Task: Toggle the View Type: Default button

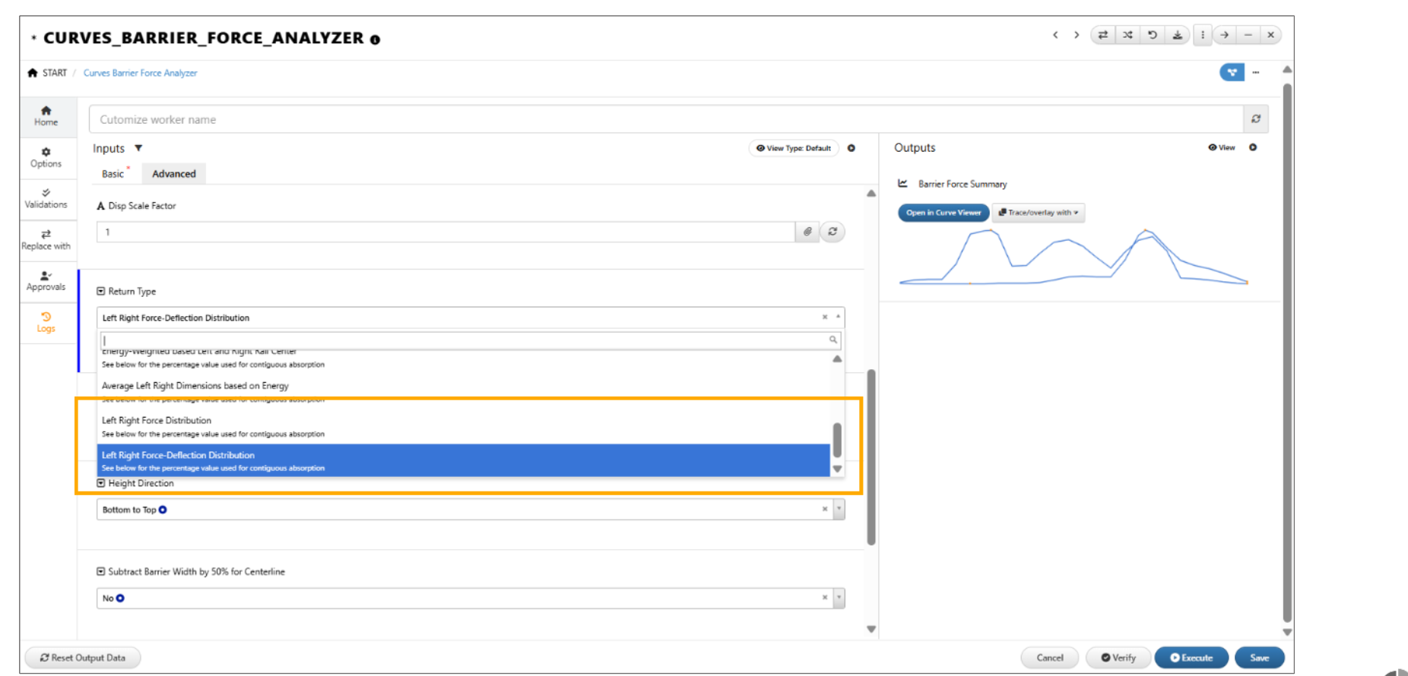Action: pos(794,148)
